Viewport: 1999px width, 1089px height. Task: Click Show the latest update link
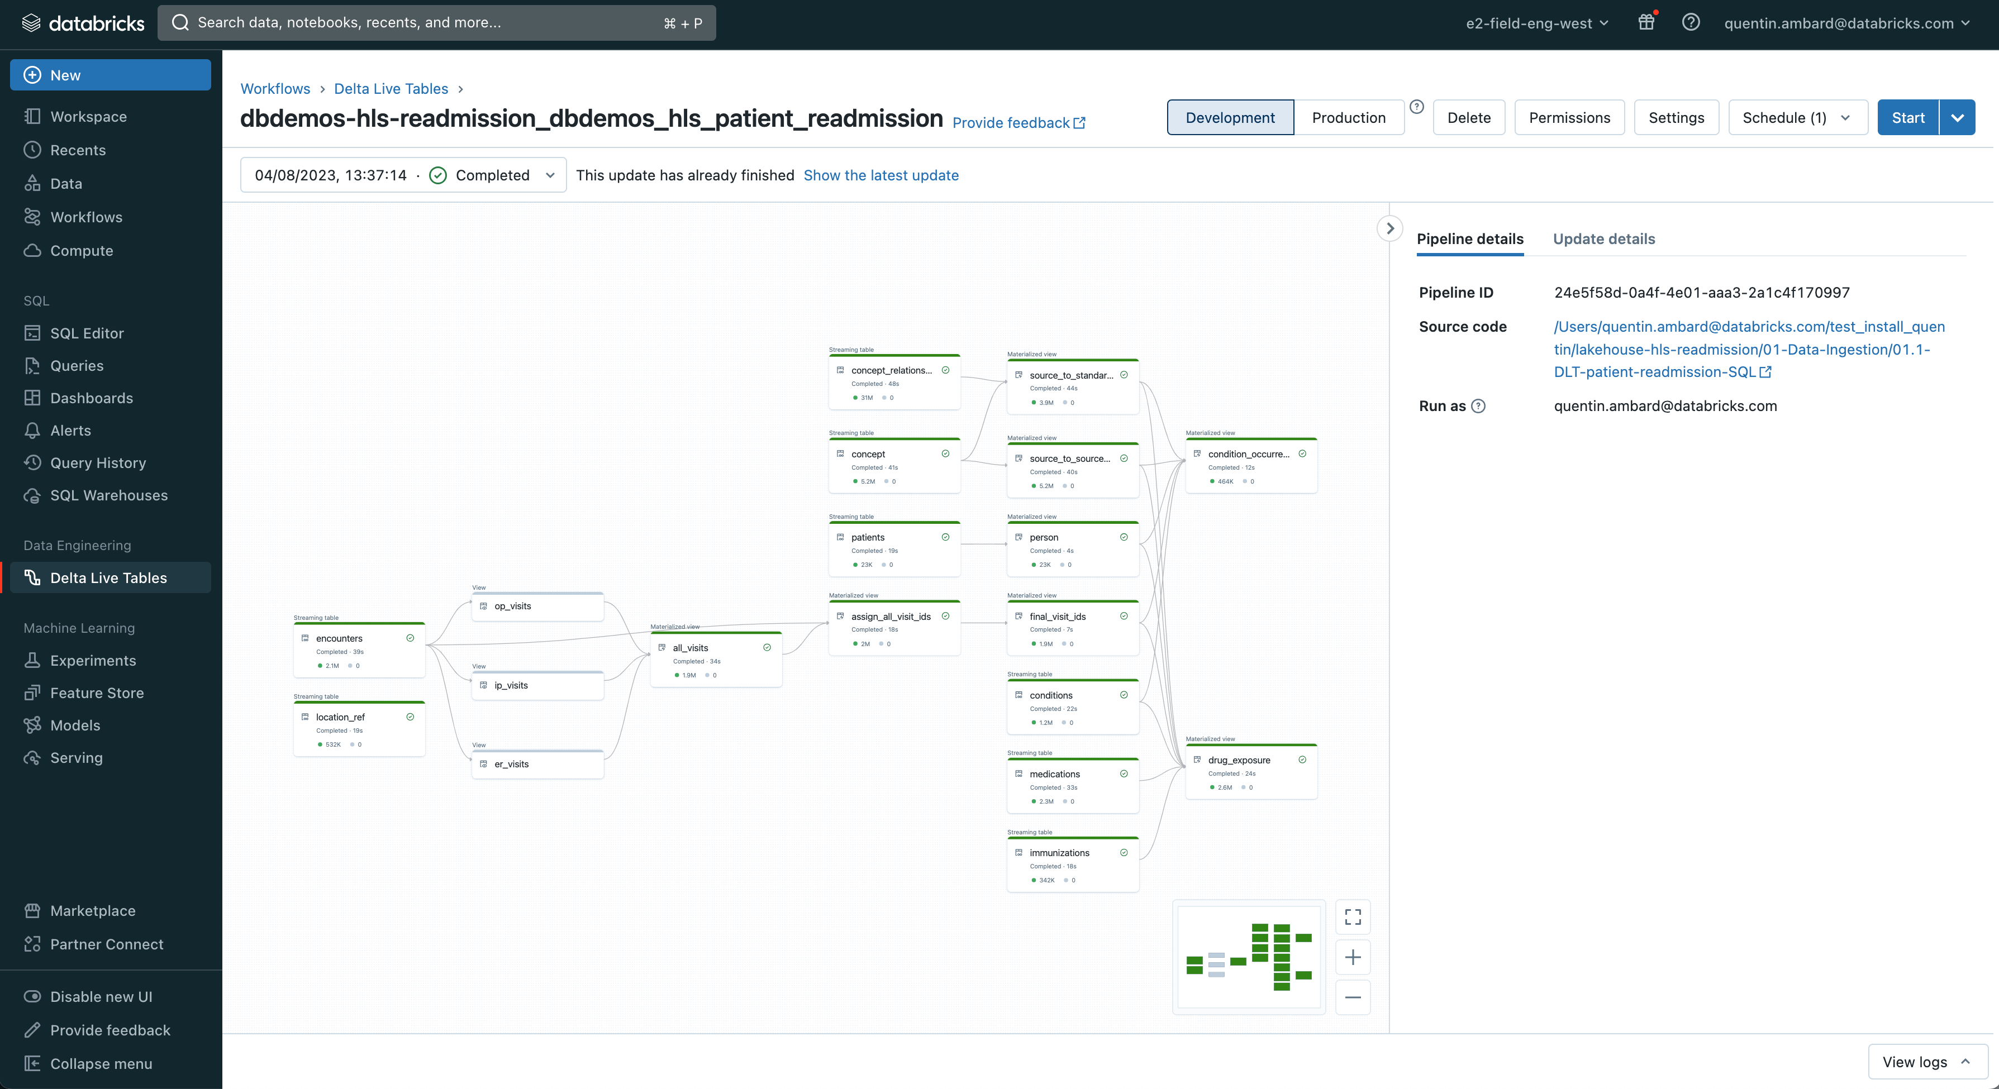880,175
